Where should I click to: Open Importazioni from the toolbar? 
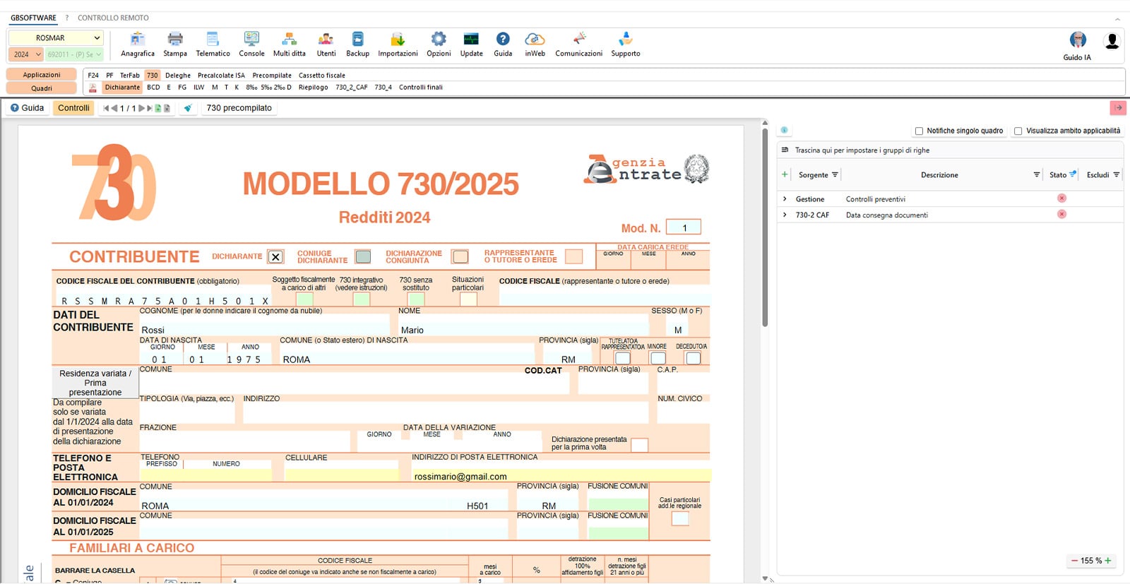coord(398,44)
